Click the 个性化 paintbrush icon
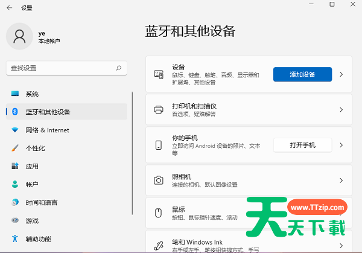 (15, 149)
